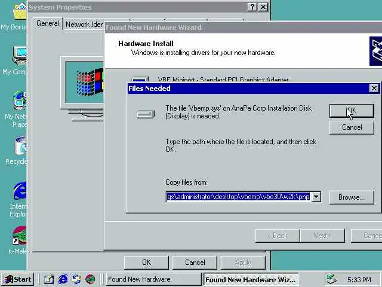Click Cancel in the Files Needed dialog

pyautogui.click(x=352, y=127)
